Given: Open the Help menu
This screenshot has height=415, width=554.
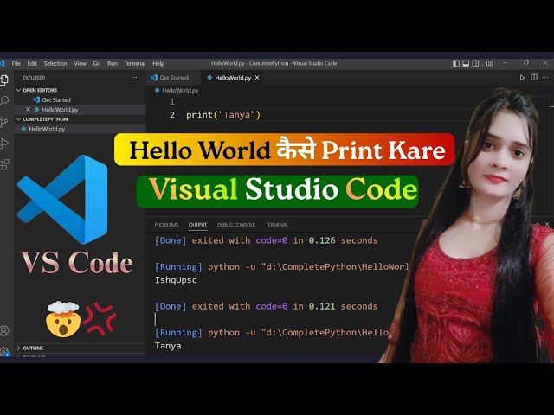Looking at the screenshot, I should point(158,63).
